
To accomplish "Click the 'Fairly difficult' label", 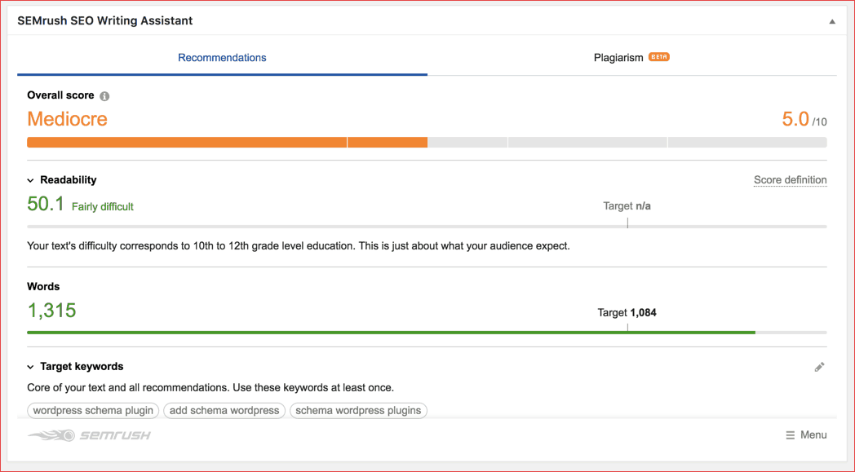I will tap(103, 206).
